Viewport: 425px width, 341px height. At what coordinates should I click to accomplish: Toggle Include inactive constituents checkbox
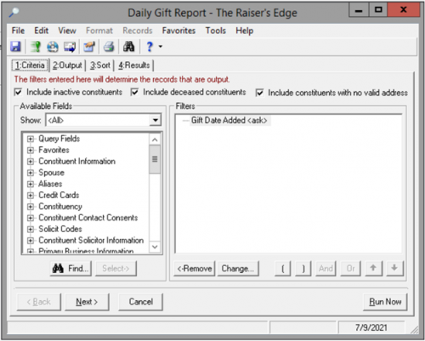coord(18,92)
